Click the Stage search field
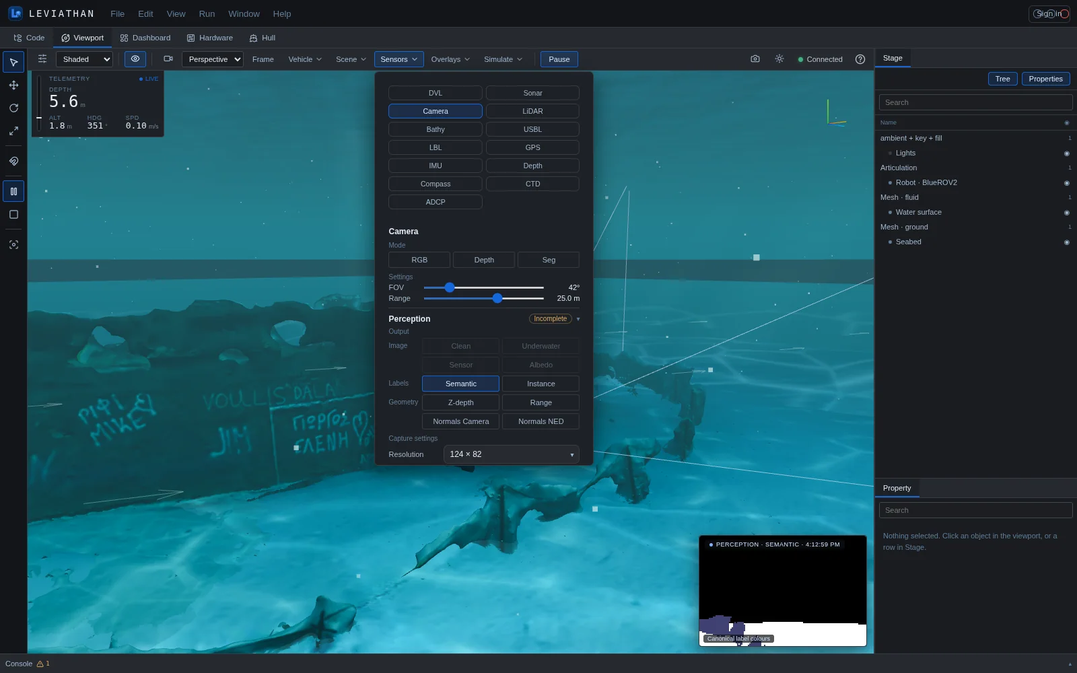This screenshot has width=1077, height=673. [x=975, y=102]
